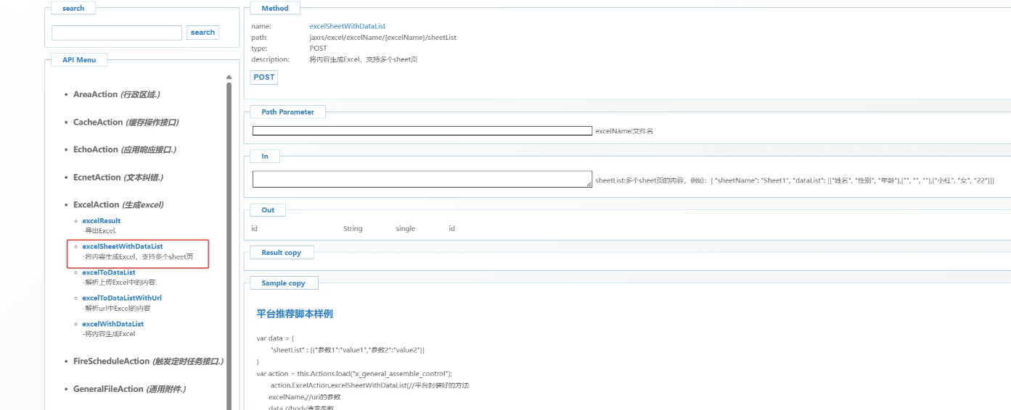The height and width of the screenshot is (410, 1011).
Task: Click the excelName path parameter field
Action: click(x=422, y=131)
